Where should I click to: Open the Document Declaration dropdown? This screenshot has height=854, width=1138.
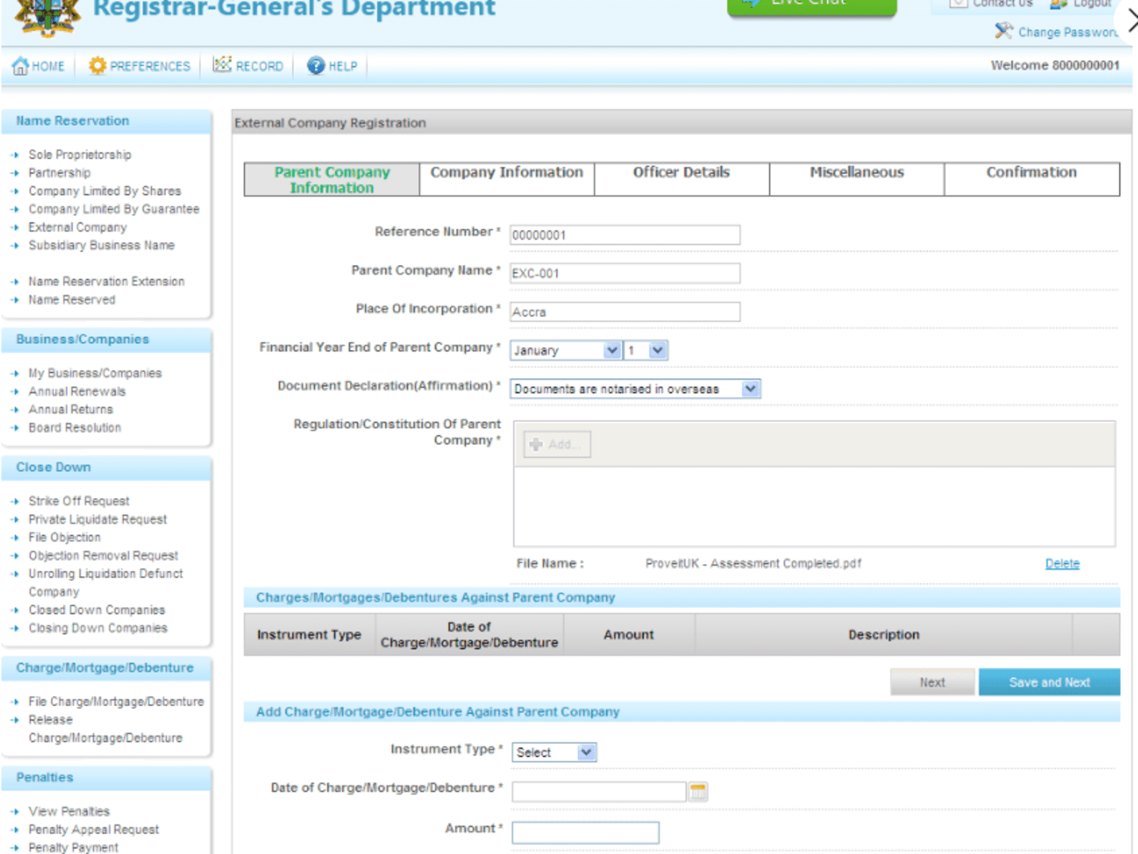click(x=635, y=389)
